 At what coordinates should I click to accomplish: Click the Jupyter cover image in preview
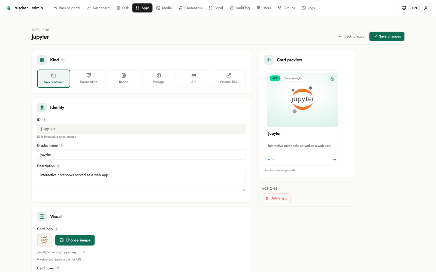click(x=302, y=100)
